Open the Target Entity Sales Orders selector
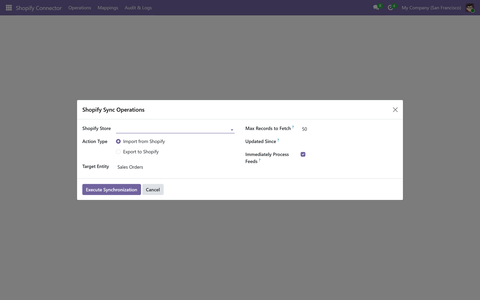The height and width of the screenshot is (300, 480). pyautogui.click(x=175, y=167)
